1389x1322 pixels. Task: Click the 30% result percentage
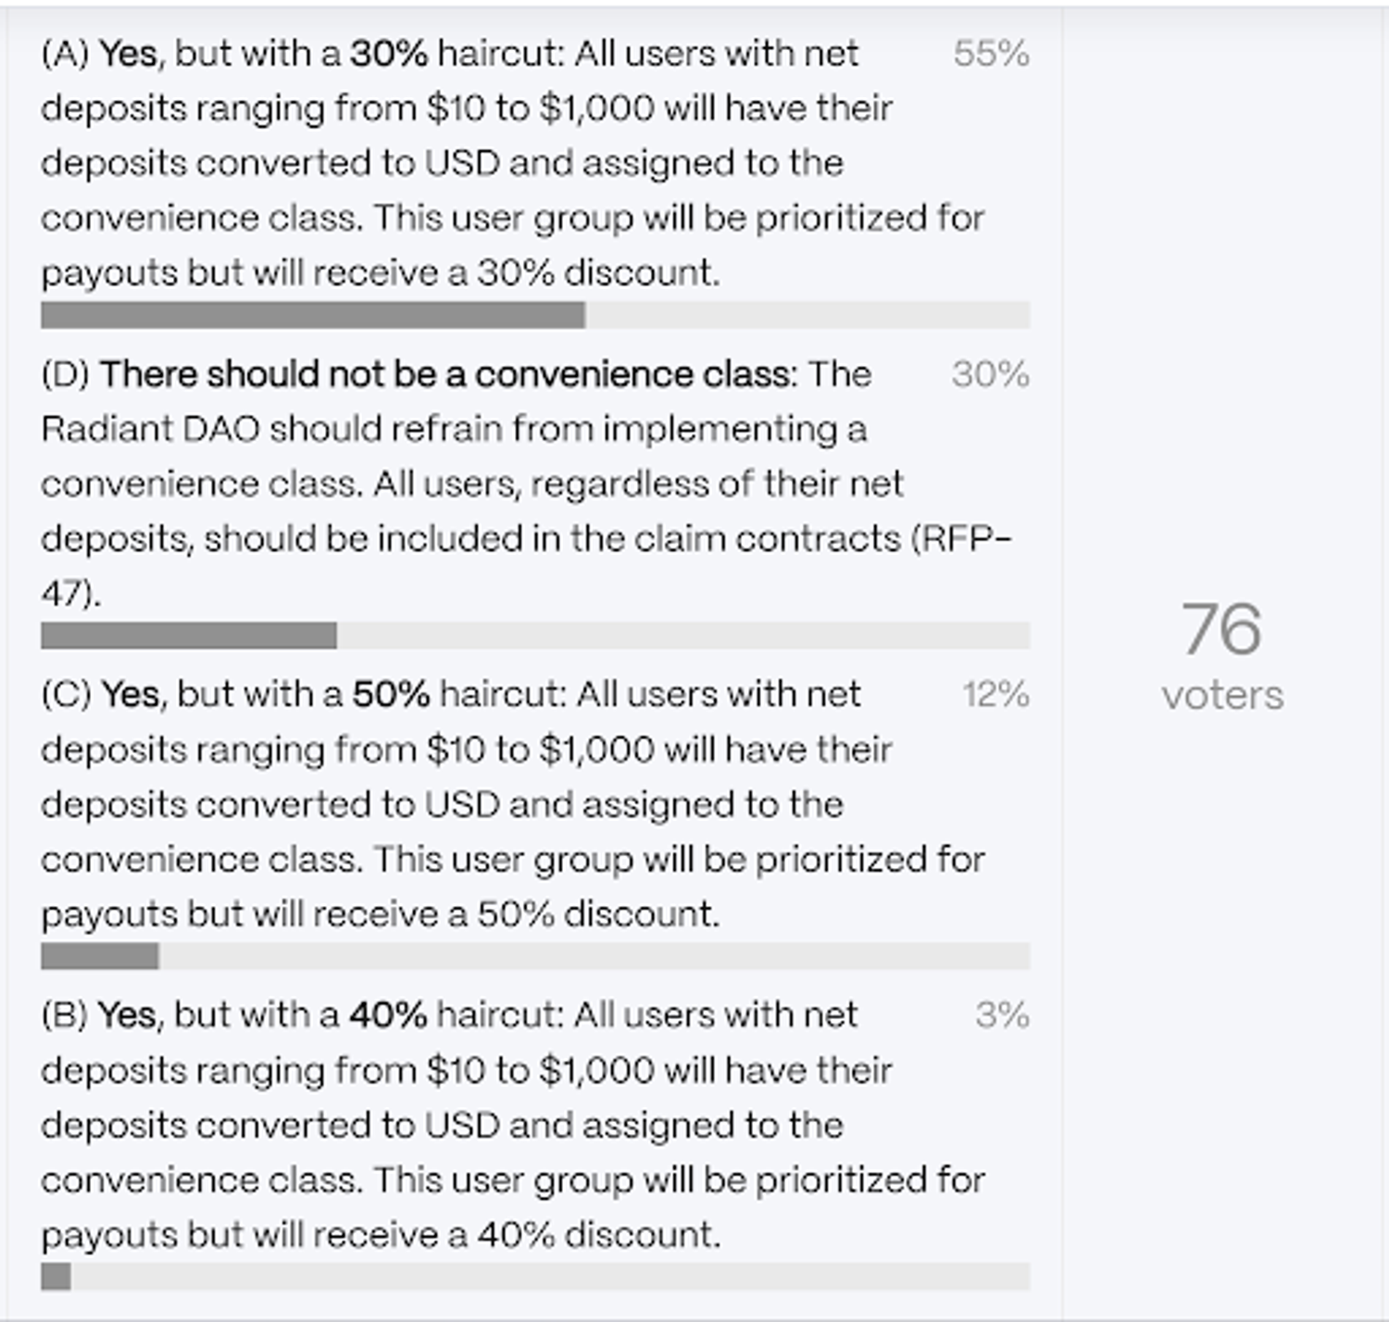[x=990, y=374]
